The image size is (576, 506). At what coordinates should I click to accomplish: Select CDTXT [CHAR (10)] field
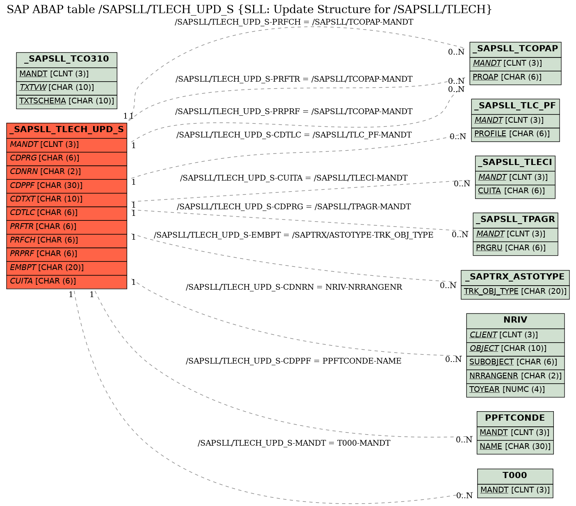click(x=66, y=199)
